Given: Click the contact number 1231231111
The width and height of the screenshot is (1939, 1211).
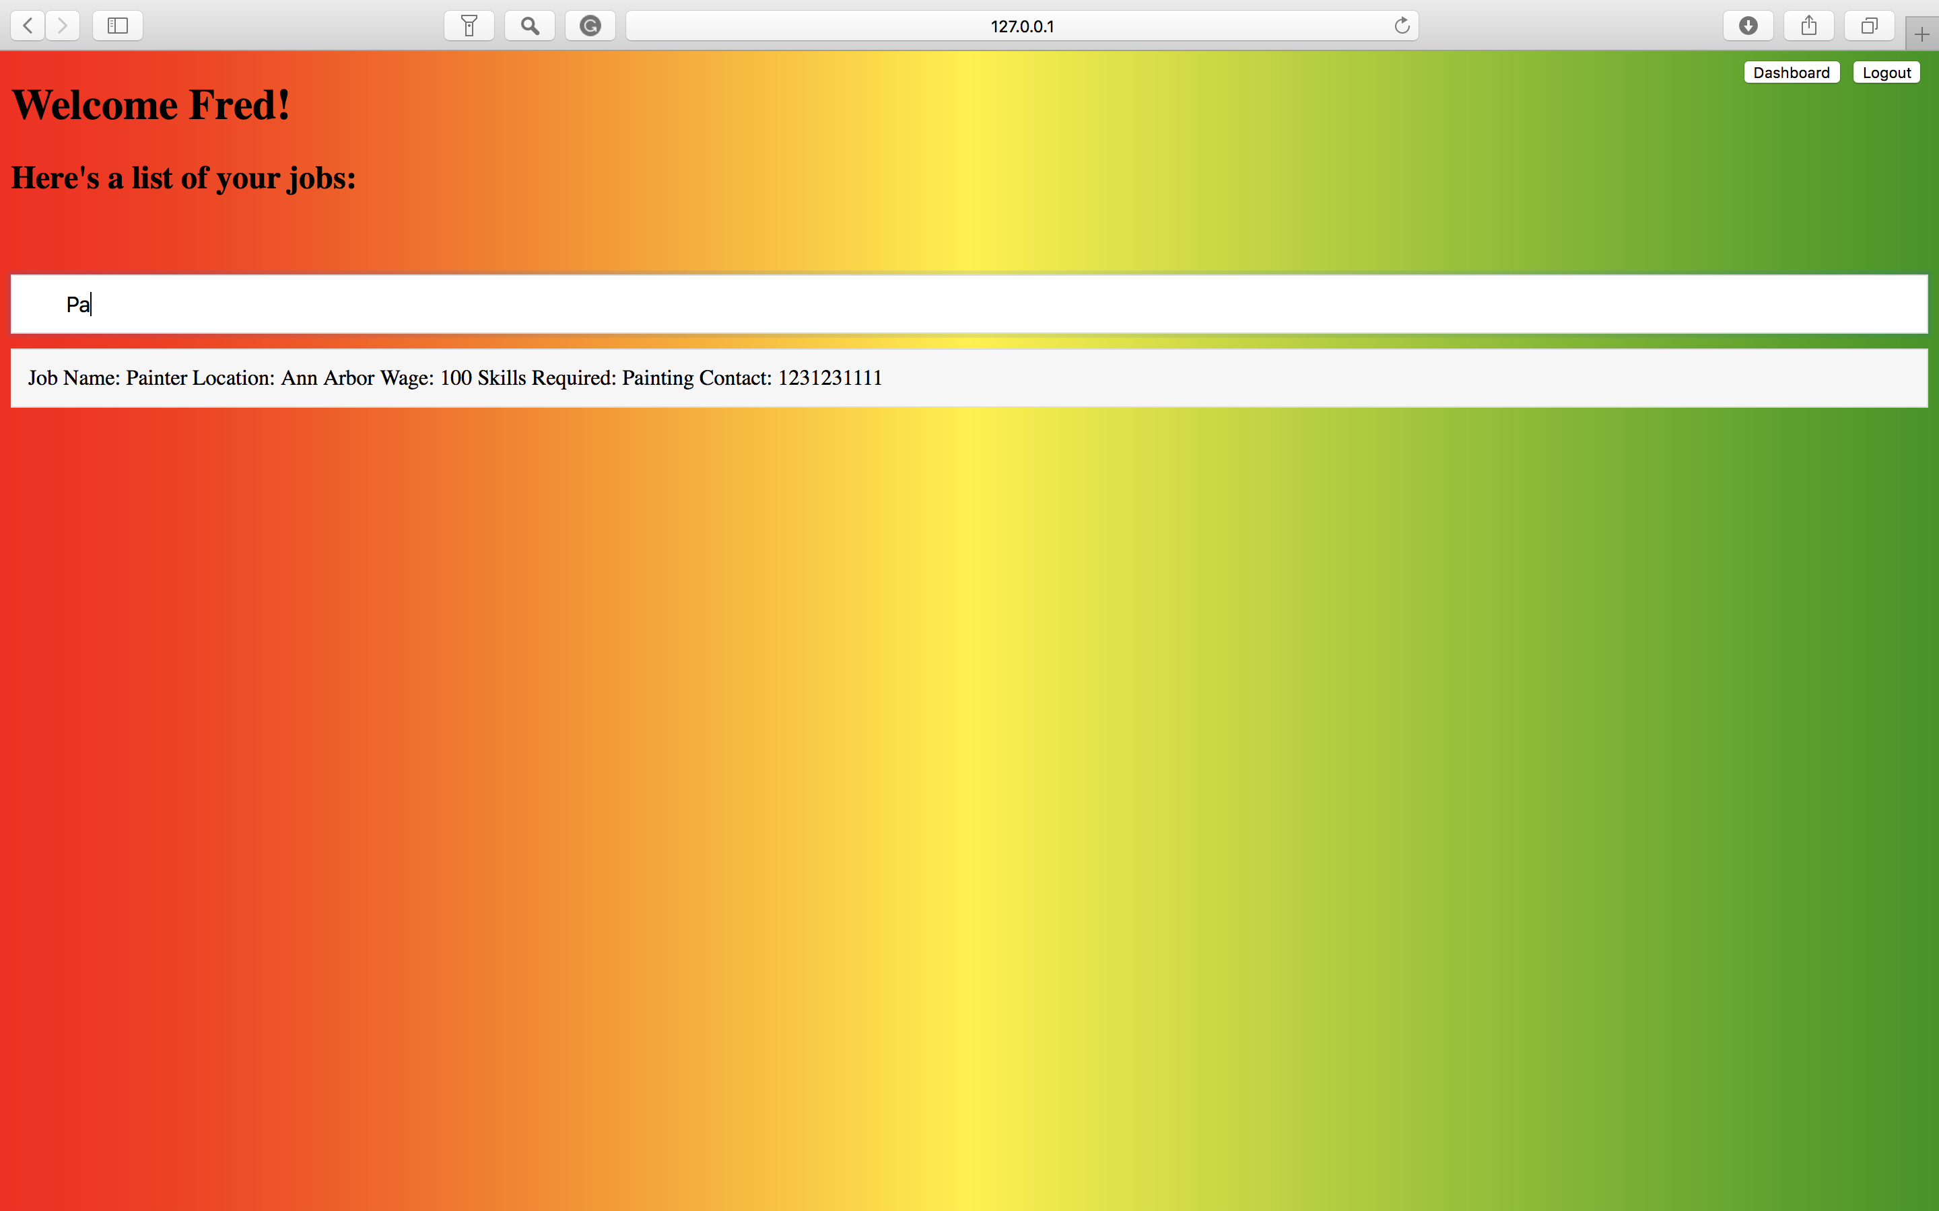Looking at the screenshot, I should point(829,378).
